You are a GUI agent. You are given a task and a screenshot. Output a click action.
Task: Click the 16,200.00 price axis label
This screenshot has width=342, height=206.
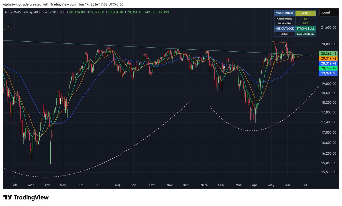pos(329,153)
